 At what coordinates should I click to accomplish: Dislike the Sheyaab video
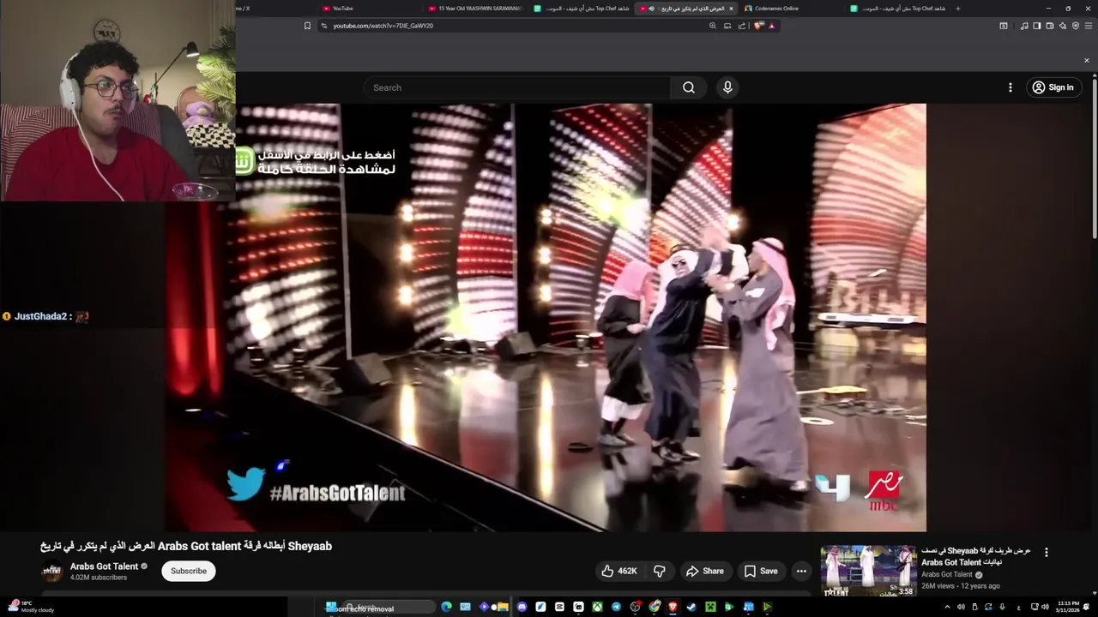(x=660, y=571)
